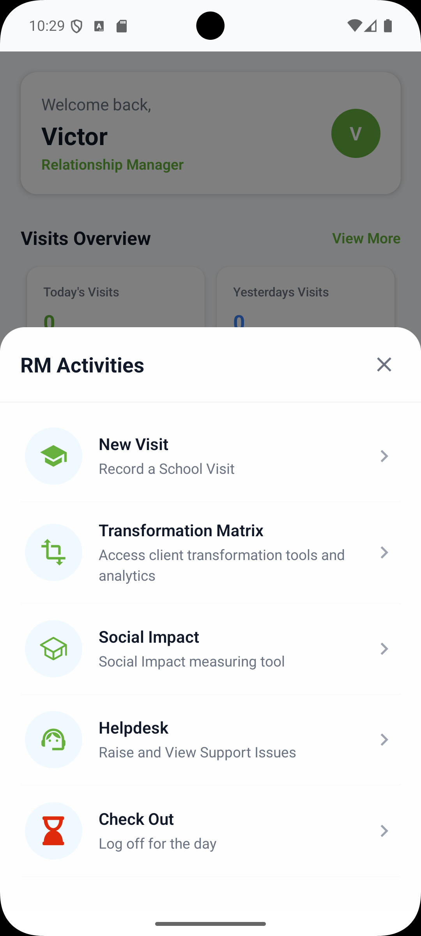Tap the New Visit graduation cap icon
The height and width of the screenshot is (936, 421).
pos(53,456)
